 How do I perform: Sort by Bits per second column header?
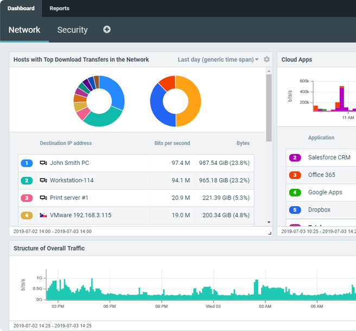pyautogui.click(x=172, y=143)
